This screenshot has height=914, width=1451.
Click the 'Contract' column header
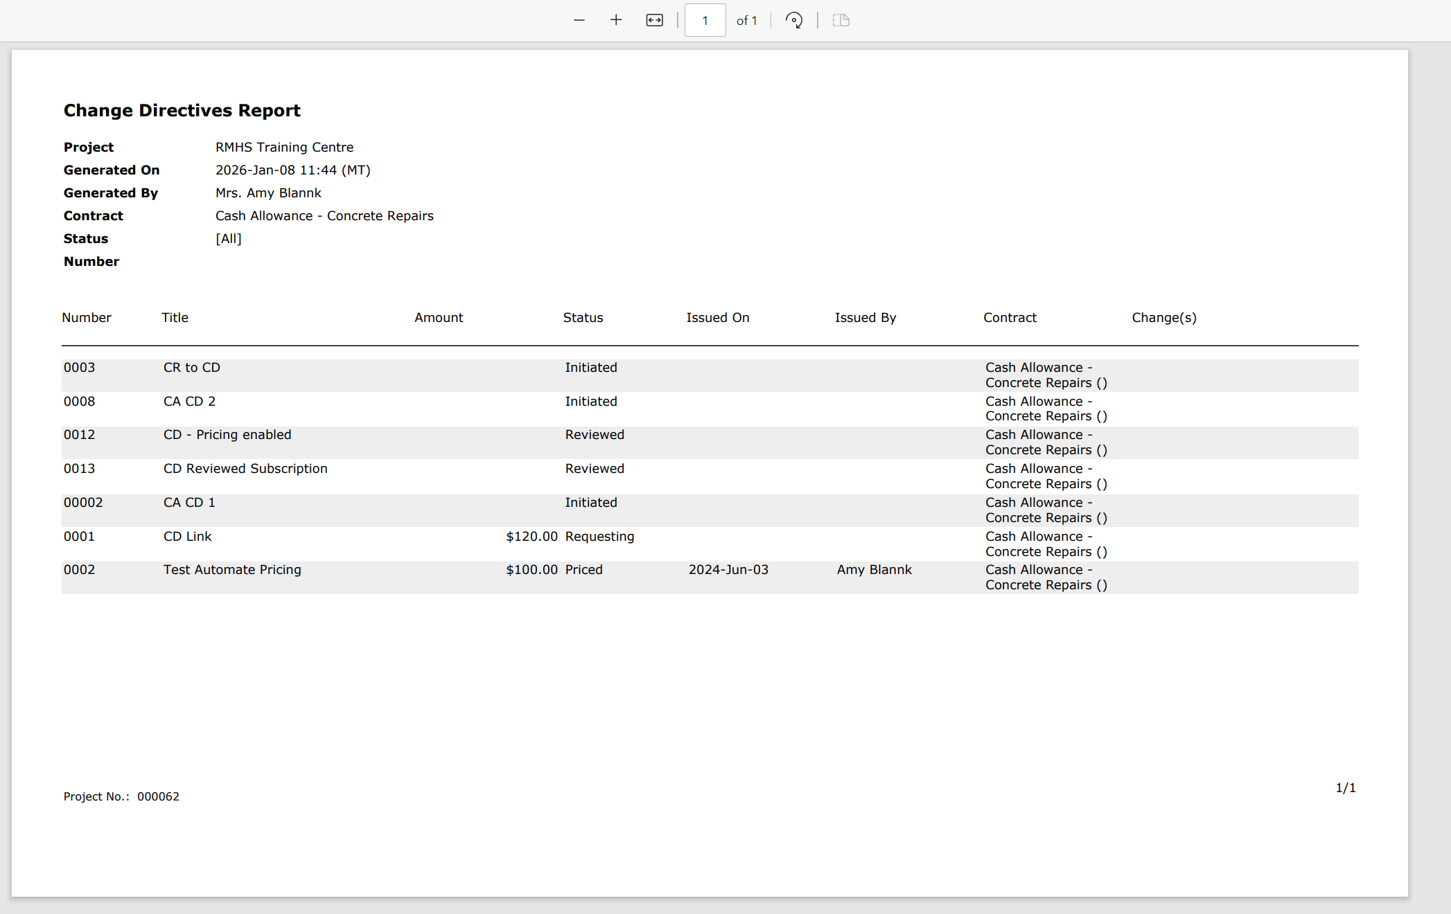click(1010, 317)
